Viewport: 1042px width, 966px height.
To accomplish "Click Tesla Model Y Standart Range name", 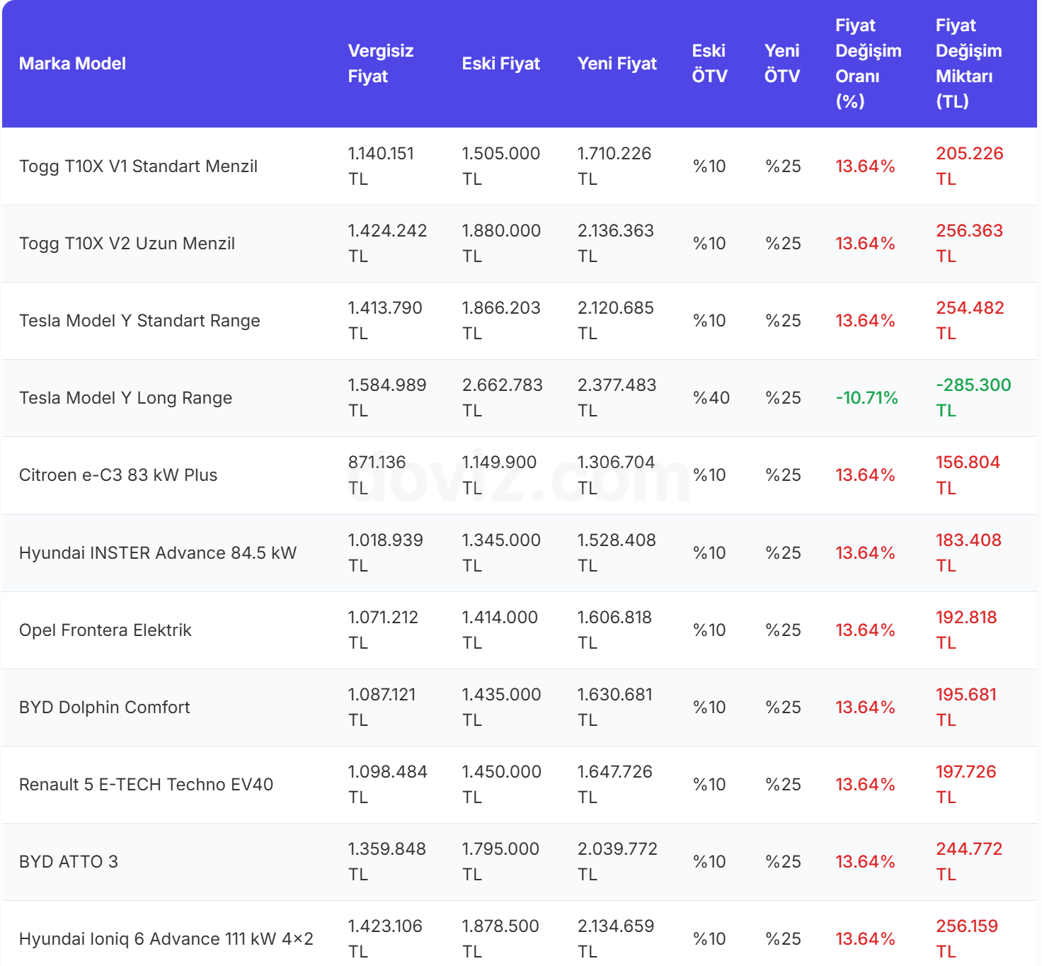I will click(139, 321).
